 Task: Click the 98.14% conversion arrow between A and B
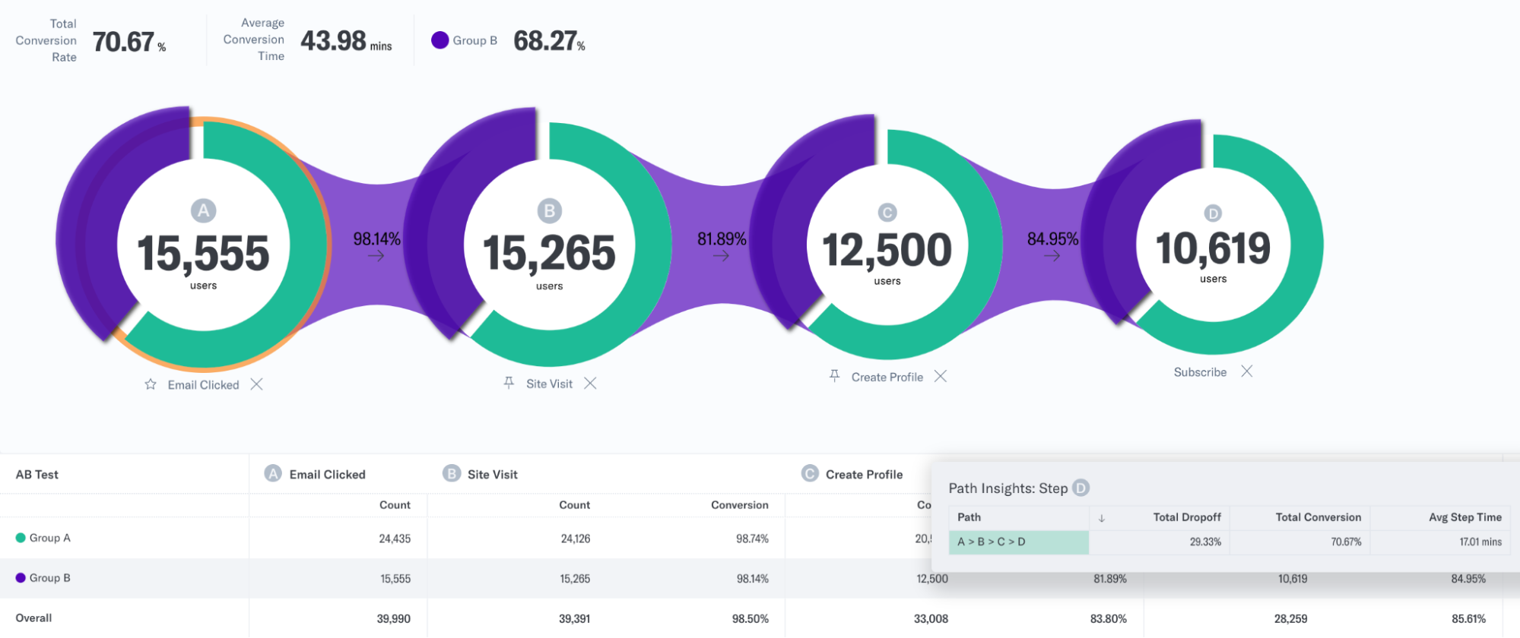click(376, 256)
